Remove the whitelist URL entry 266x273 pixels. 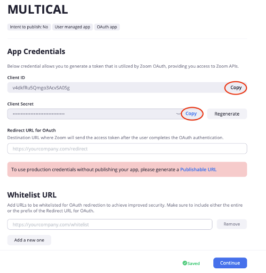[x=232, y=224]
